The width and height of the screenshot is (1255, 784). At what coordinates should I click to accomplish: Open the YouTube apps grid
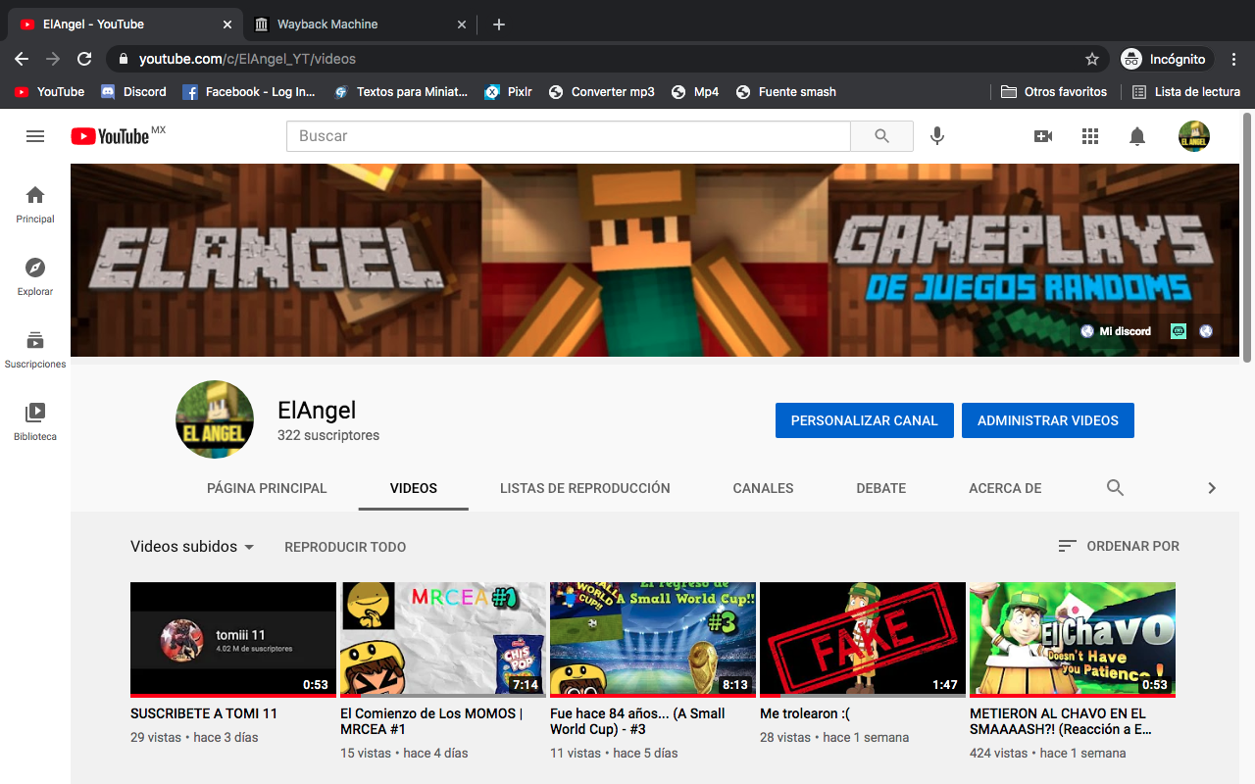click(x=1090, y=136)
